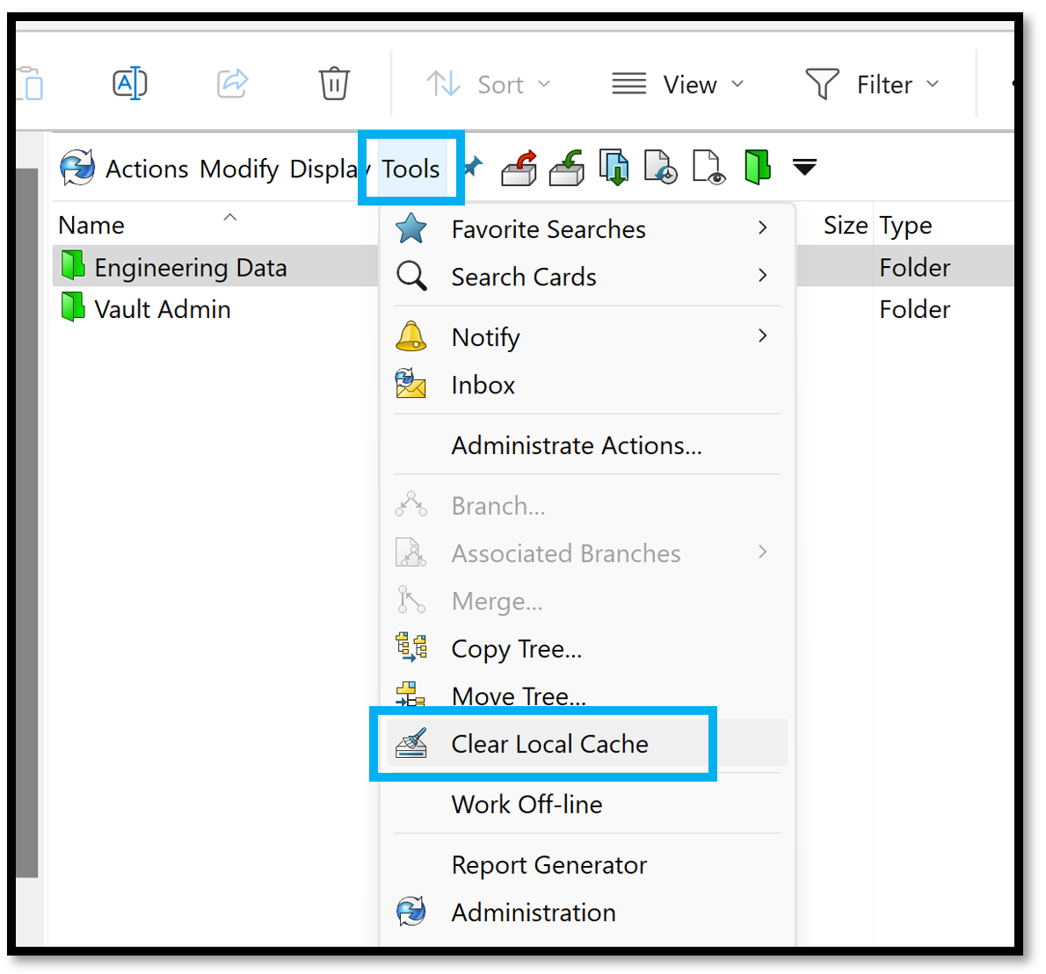Click the share icon in the toolbar
Image resolution: width=1046 pixels, height=974 pixels.
tap(231, 83)
